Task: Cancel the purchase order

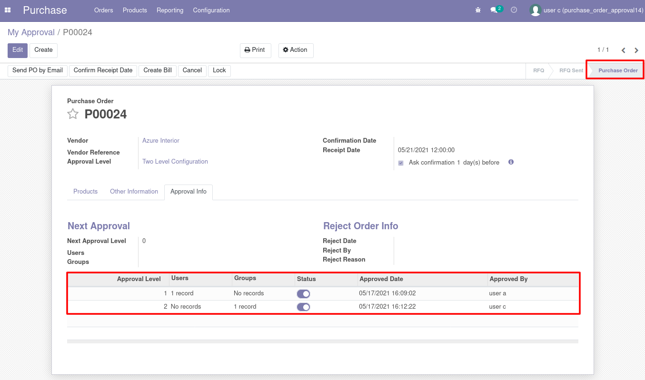Action: coord(192,71)
